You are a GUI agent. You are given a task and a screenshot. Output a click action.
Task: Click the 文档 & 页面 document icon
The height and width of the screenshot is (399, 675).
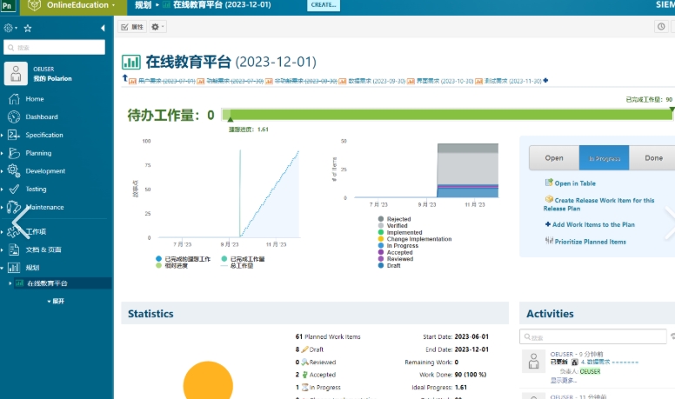tap(14, 249)
